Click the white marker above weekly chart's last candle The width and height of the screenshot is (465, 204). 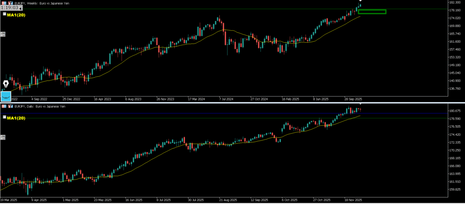click(x=360, y=1)
